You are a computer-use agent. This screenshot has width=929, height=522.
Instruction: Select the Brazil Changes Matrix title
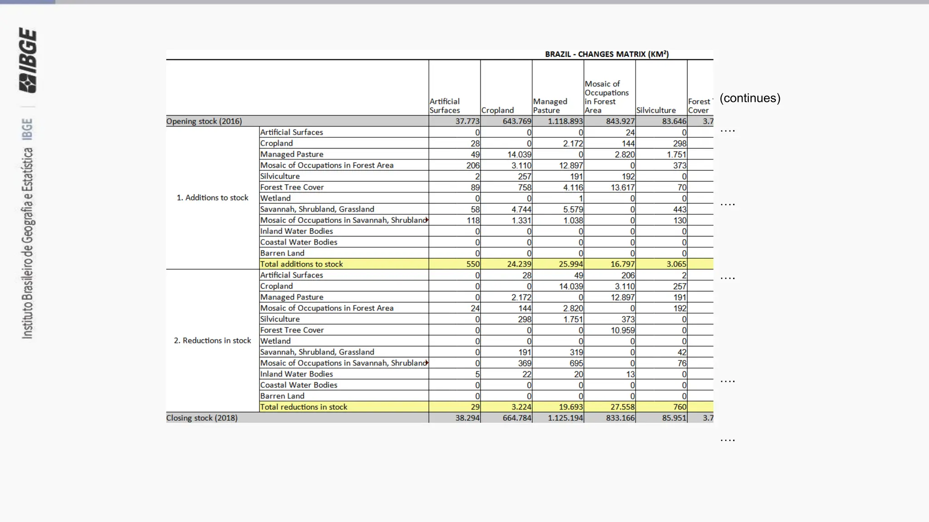pos(606,54)
